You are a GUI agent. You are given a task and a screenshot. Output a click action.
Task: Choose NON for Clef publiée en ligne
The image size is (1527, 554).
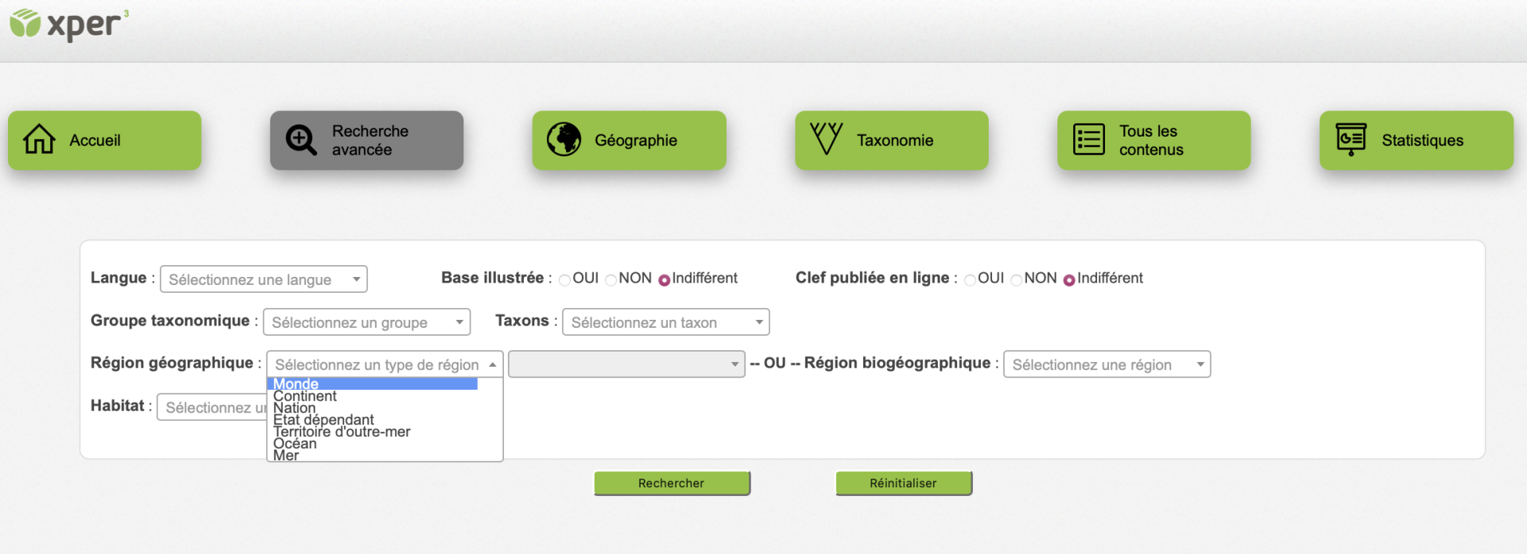click(x=1016, y=279)
